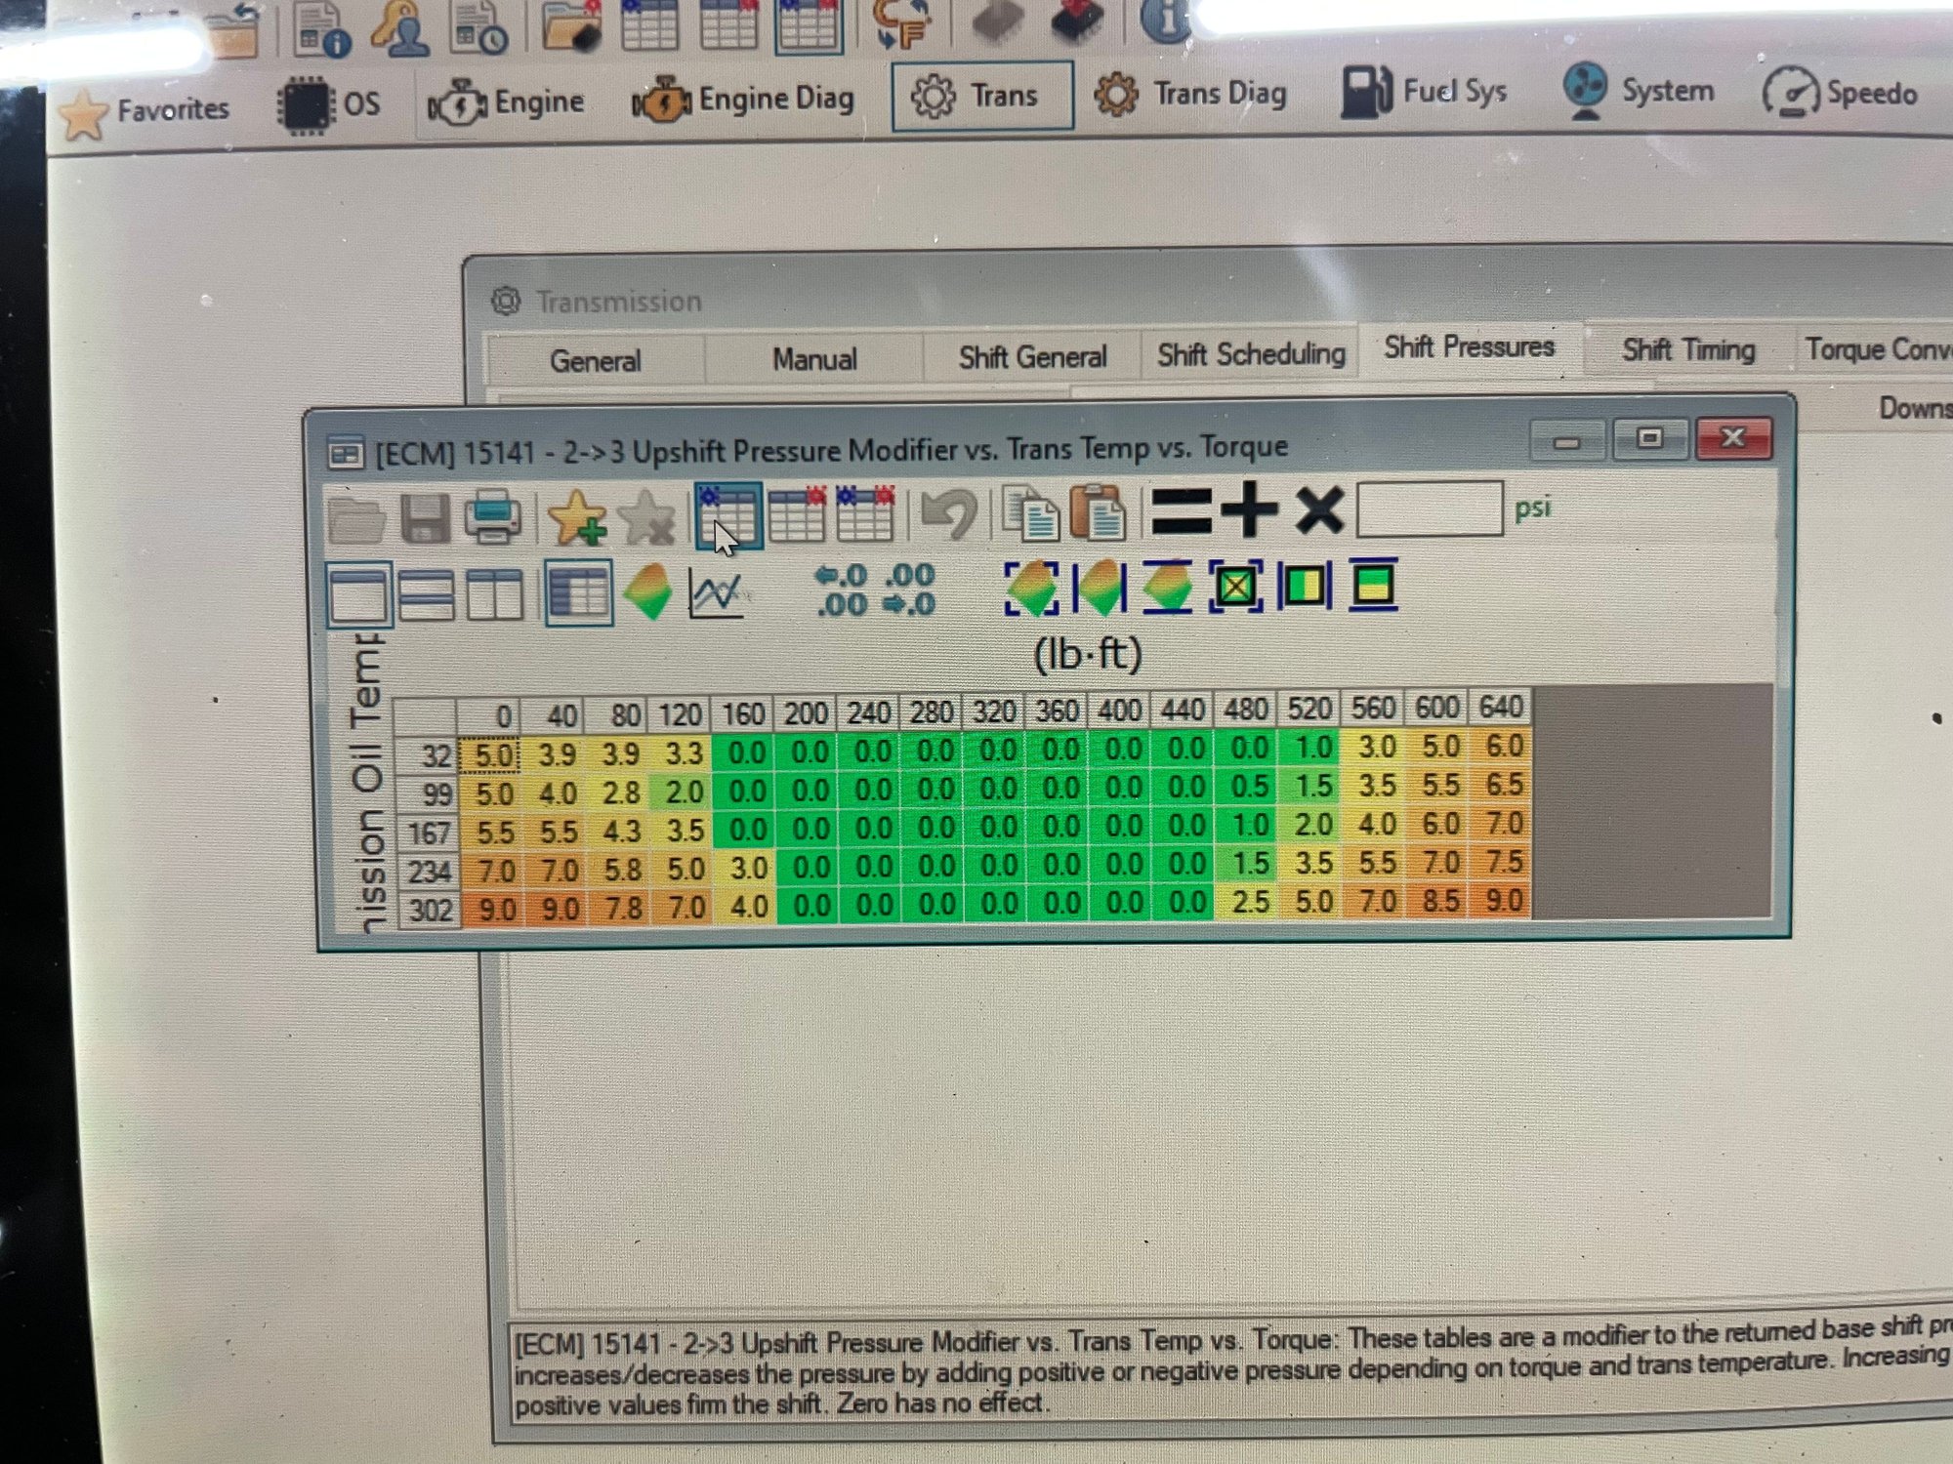
Task: Click the Print table icon
Action: 492,516
